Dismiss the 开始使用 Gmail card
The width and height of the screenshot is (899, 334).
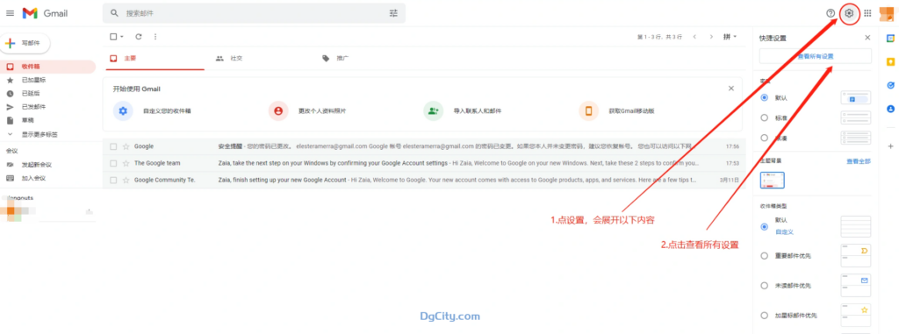(x=731, y=89)
